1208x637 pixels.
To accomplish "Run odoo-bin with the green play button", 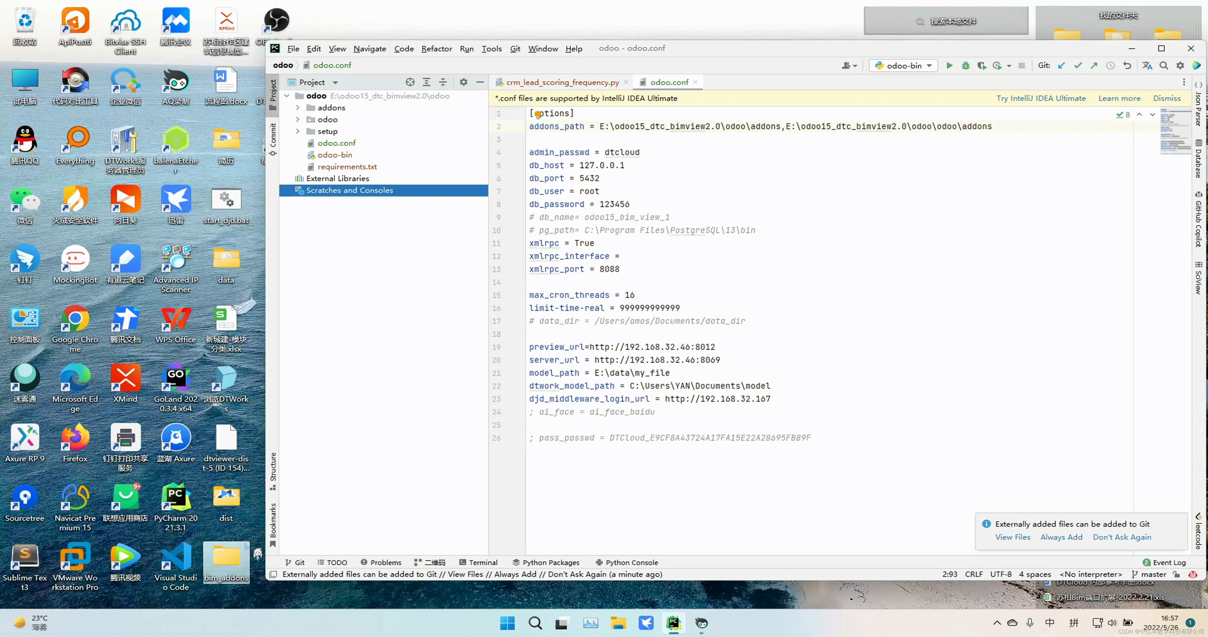I will pyautogui.click(x=949, y=66).
